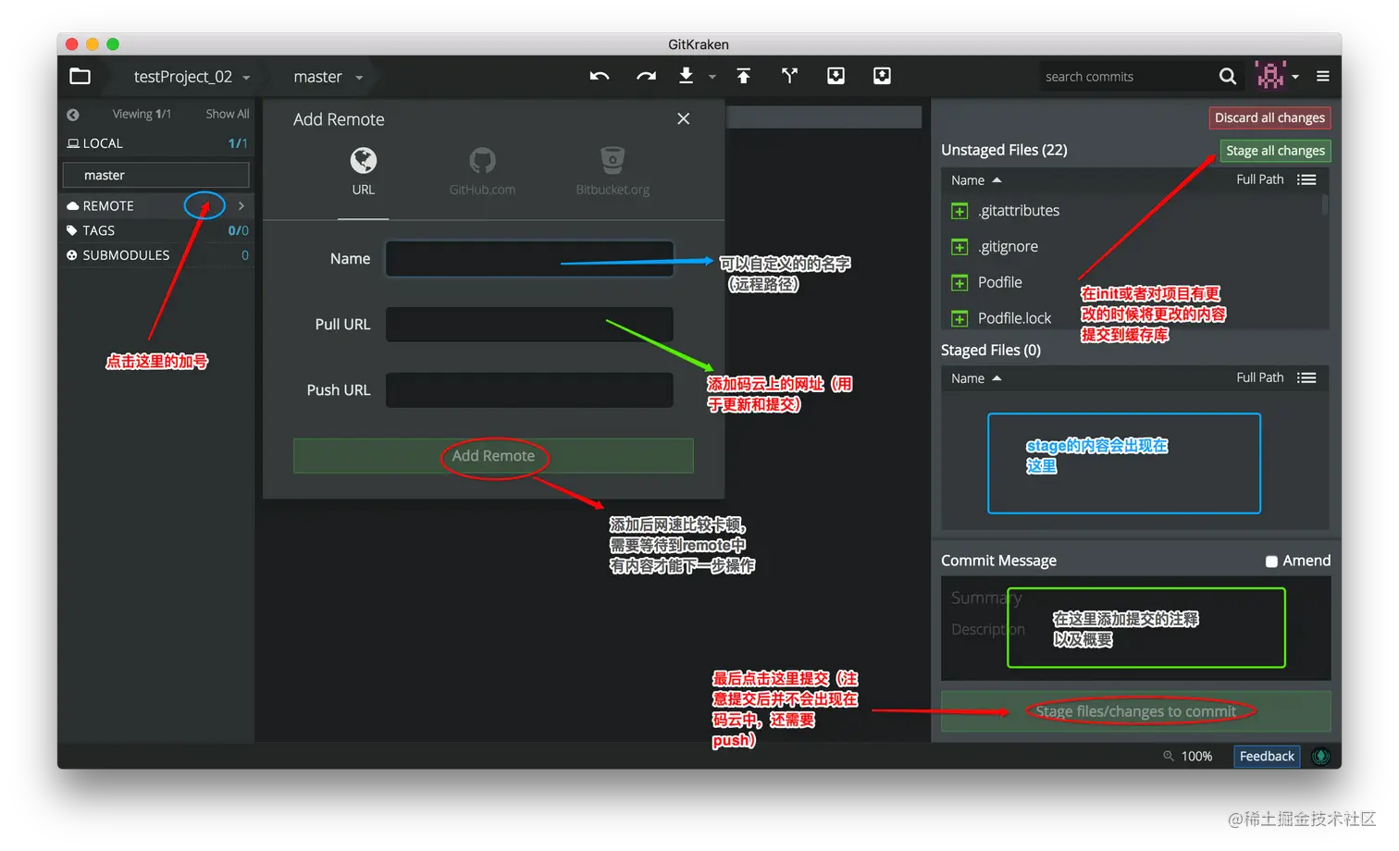Open the master branch dropdown
This screenshot has height=851, width=1399.
pos(328,77)
